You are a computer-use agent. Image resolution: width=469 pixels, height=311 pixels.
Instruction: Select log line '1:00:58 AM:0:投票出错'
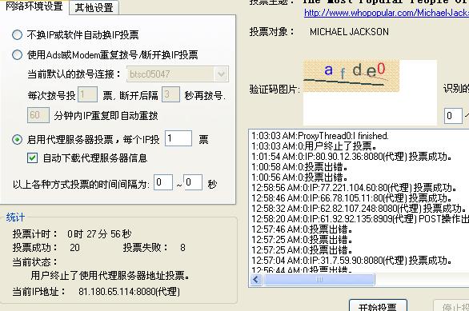(299, 167)
